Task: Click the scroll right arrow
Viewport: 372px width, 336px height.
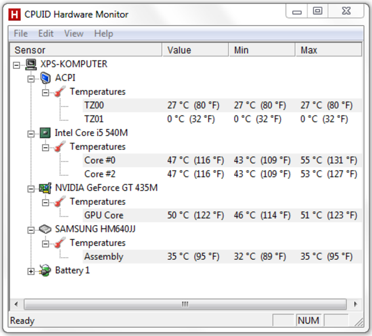Action: [x=355, y=304]
